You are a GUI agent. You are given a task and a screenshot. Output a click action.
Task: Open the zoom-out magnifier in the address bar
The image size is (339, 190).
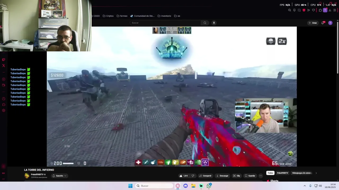(x=289, y=10)
